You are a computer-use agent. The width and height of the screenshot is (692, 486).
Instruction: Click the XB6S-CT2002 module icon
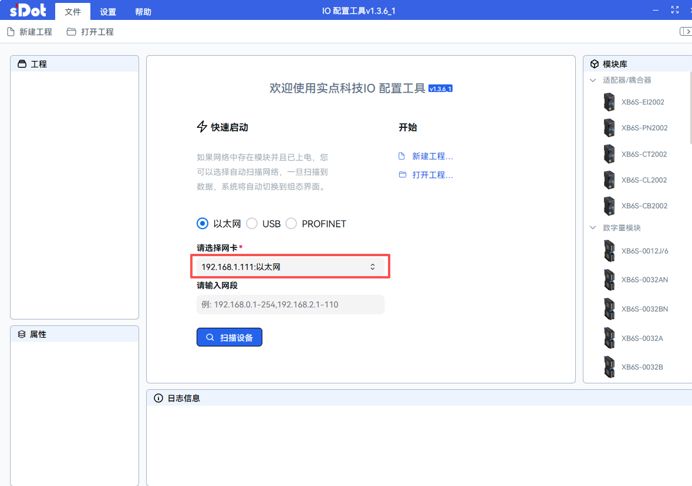tap(609, 154)
